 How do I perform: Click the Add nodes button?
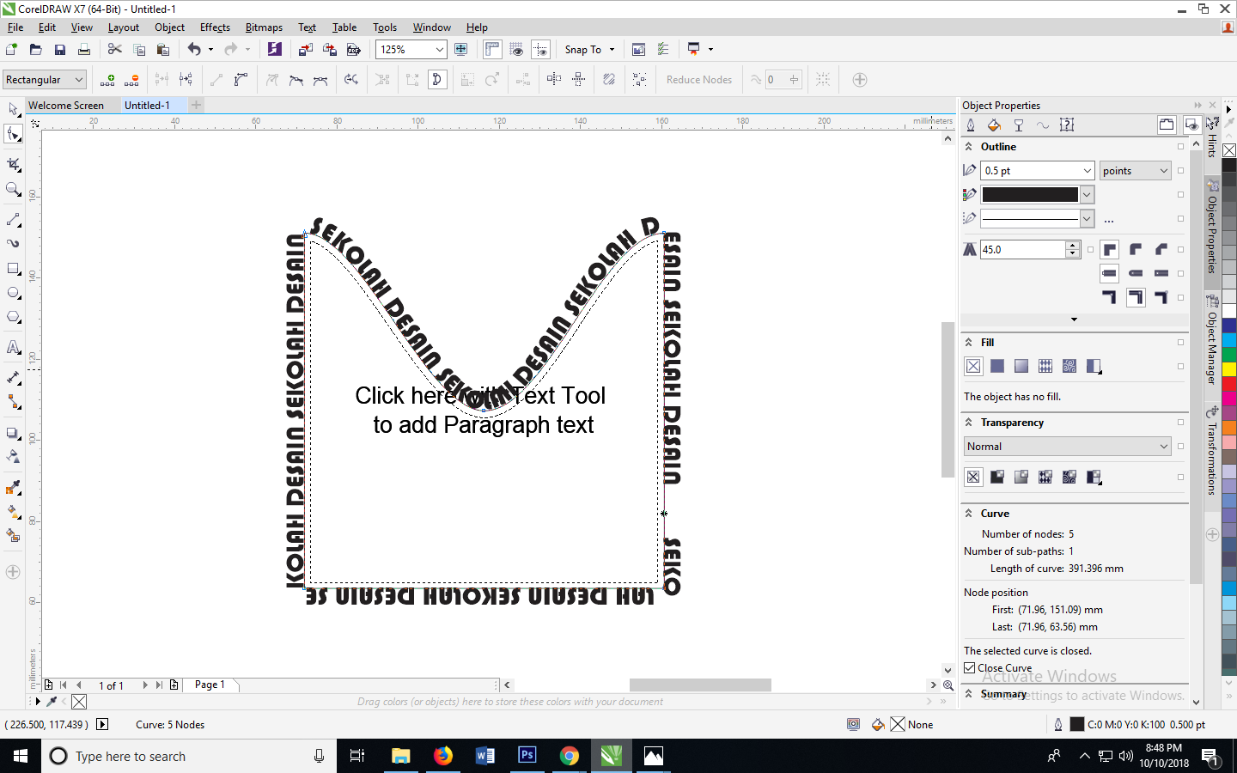(x=107, y=80)
